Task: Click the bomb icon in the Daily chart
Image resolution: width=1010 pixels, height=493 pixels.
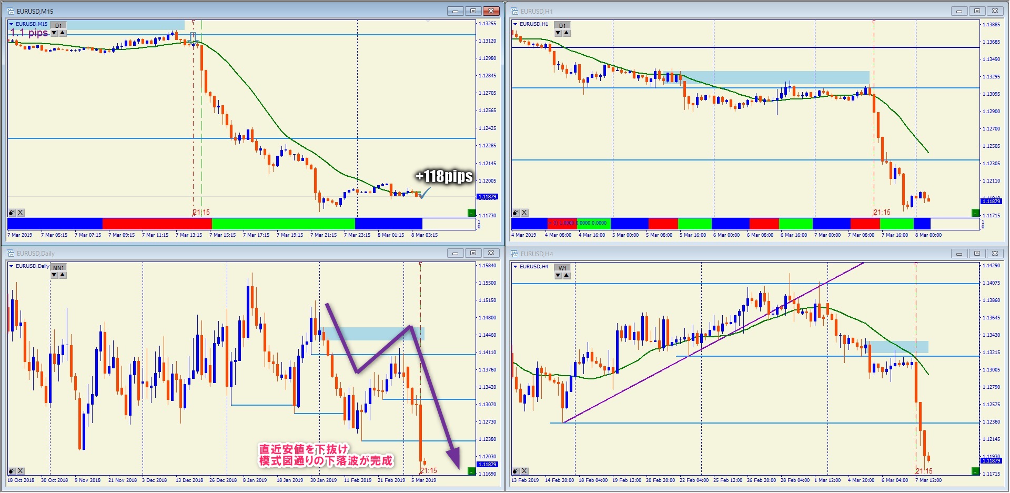Action: point(12,471)
